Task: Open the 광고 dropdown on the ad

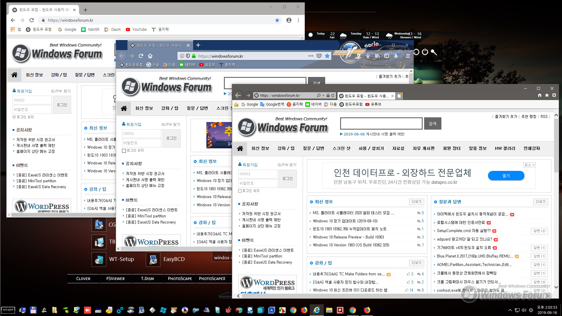Action: click(x=530, y=165)
